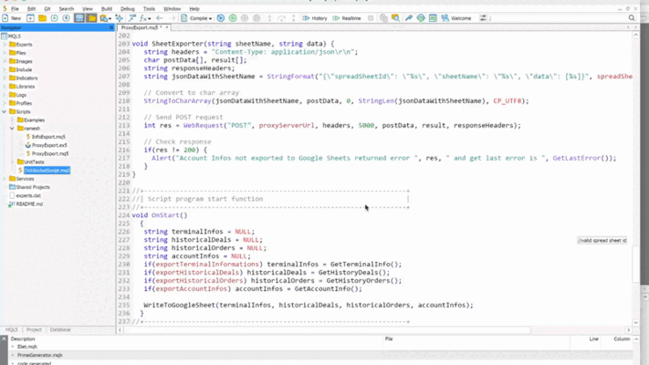Expand the Examples folder
The image size is (649, 365).
point(13,120)
